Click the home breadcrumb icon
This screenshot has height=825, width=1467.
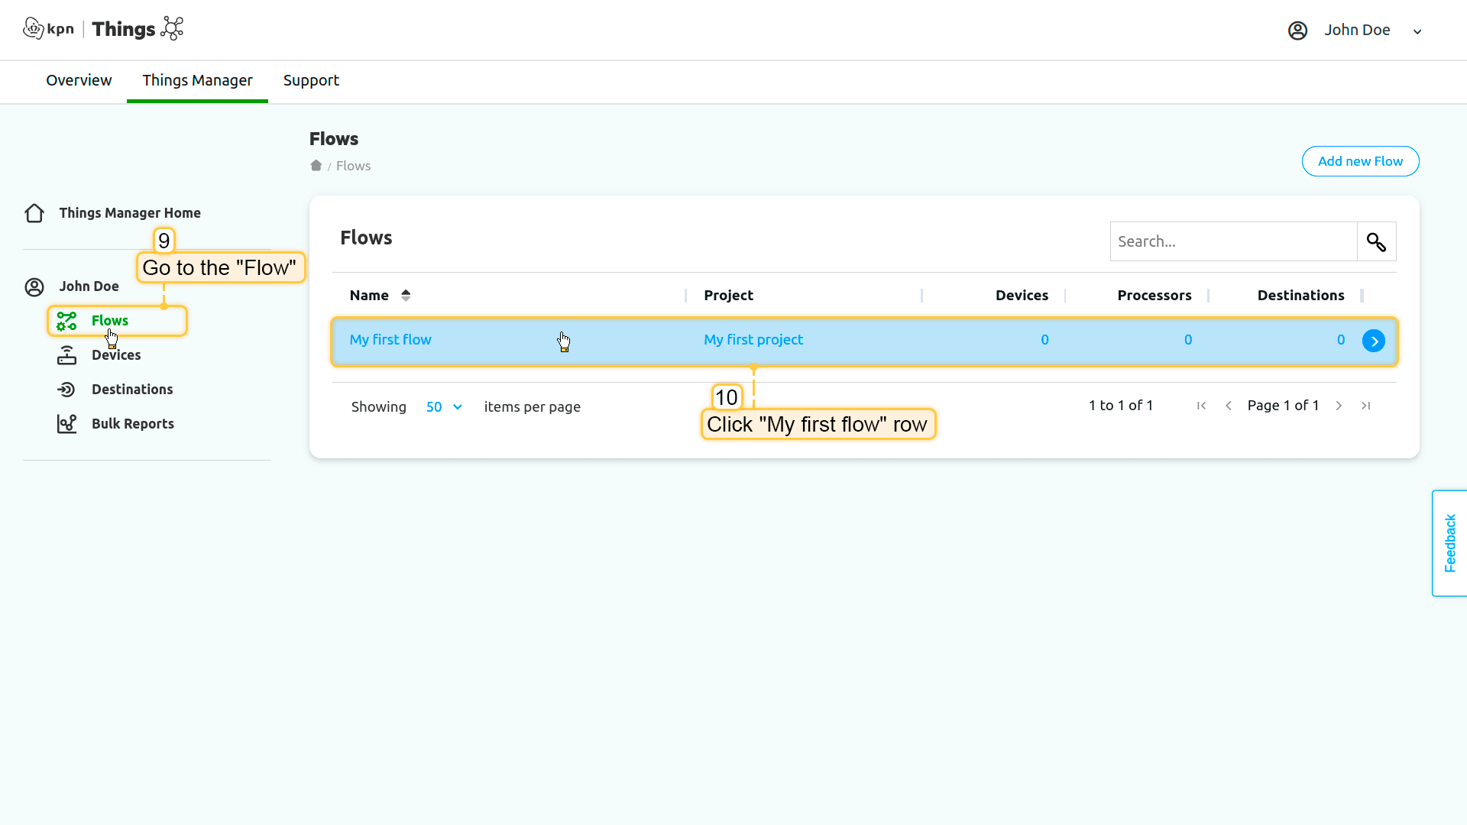pos(316,166)
